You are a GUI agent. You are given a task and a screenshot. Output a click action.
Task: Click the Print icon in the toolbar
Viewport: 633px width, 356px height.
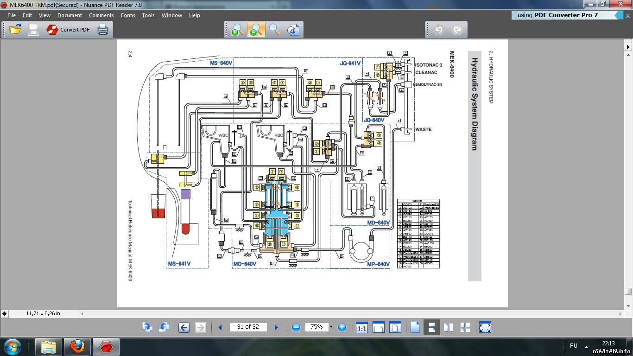[103, 30]
